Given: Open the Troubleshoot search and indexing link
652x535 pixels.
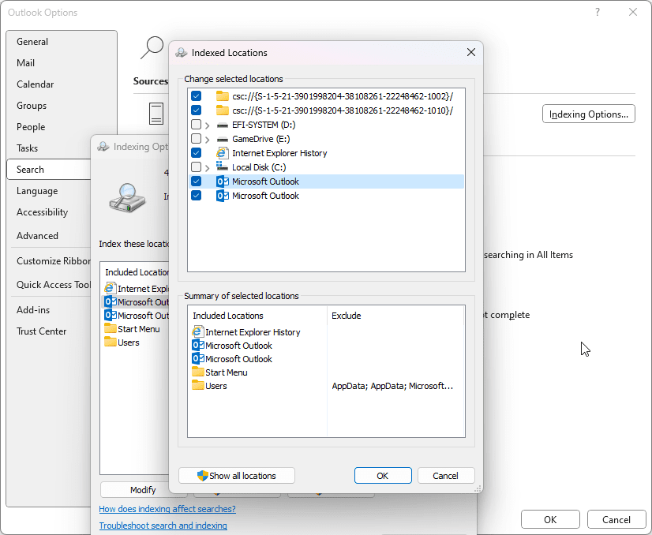Looking at the screenshot, I should 163,525.
